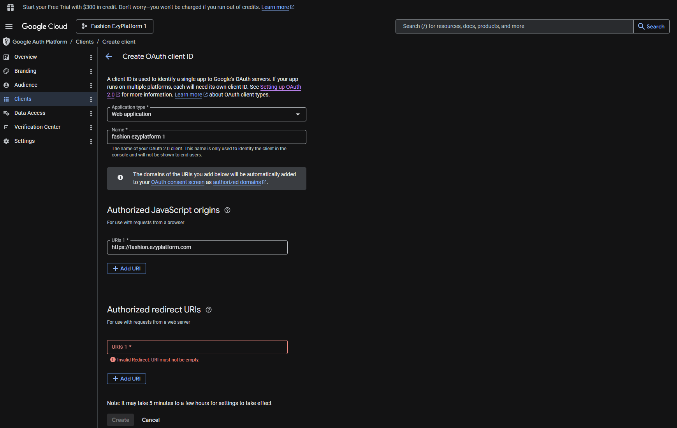
Task: Click Add URI under Authorized redirect URIs
Action: click(x=127, y=379)
